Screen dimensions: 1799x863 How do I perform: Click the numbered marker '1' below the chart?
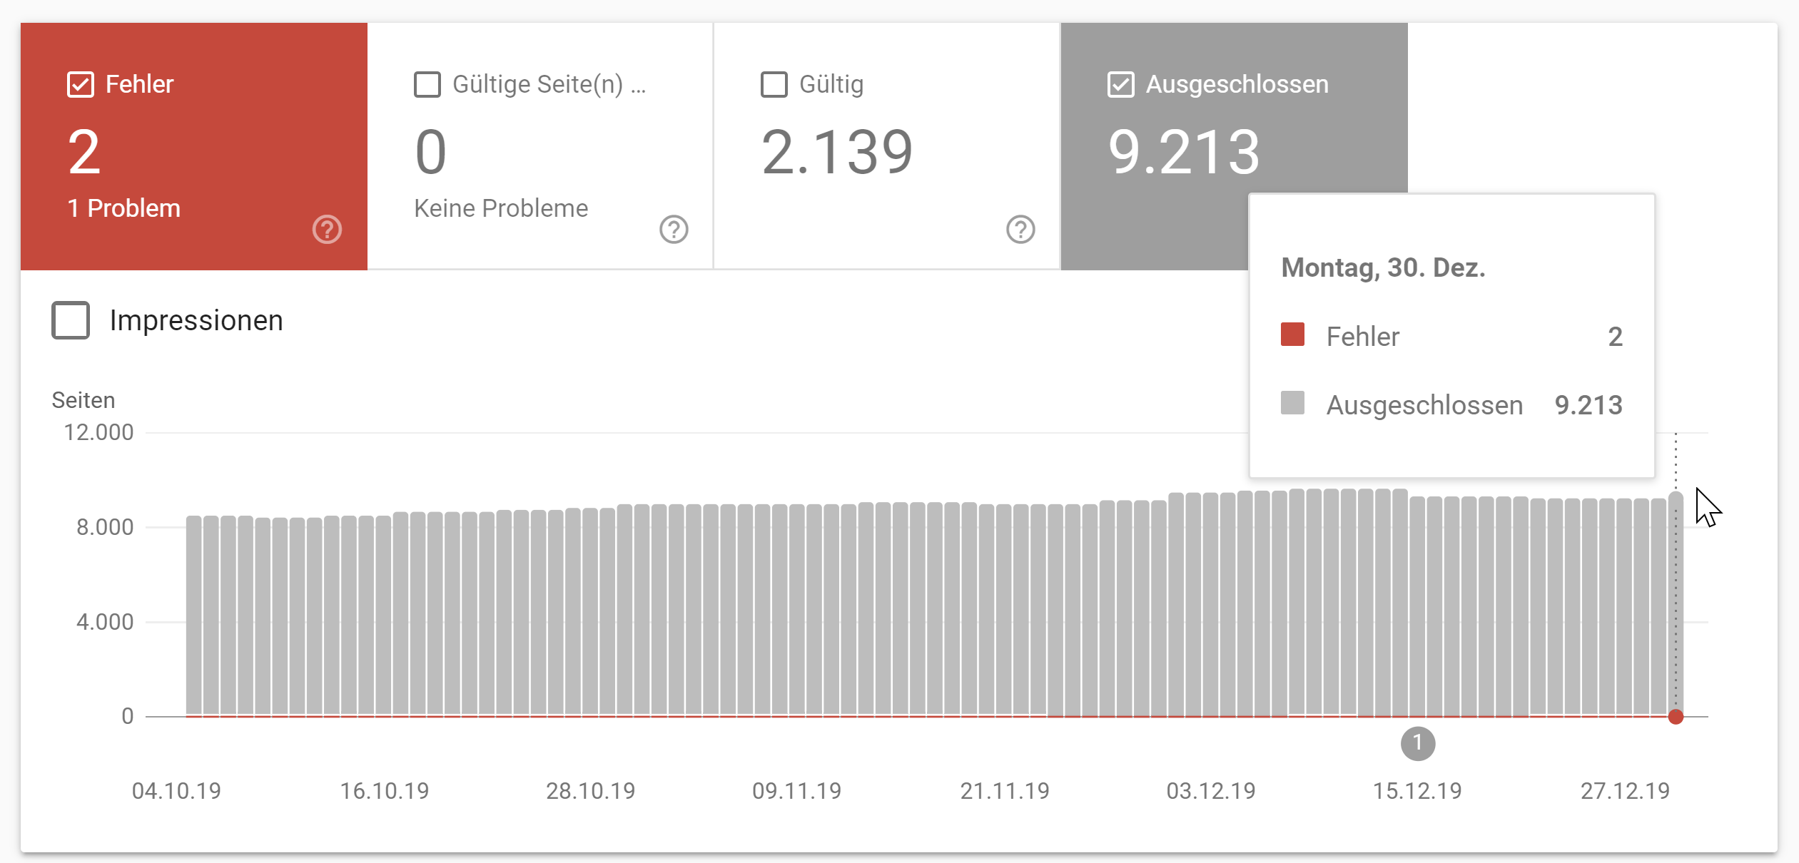tap(1417, 744)
